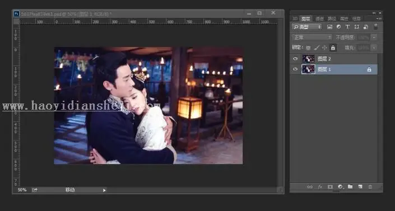This screenshot has width=395, height=211.
Task: Hide 图层 2 using its eye icon
Action: (x=295, y=59)
